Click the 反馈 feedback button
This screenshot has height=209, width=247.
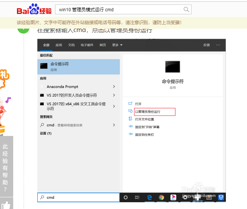tap(206, 45)
